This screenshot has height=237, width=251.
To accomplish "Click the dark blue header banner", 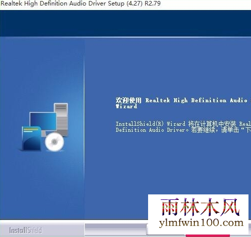I will pos(125,23).
